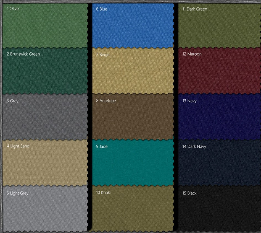Image resolution: width=261 pixels, height=233 pixels.
Task: Choose the 14 Dark Navy swatch
Action: click(219, 163)
